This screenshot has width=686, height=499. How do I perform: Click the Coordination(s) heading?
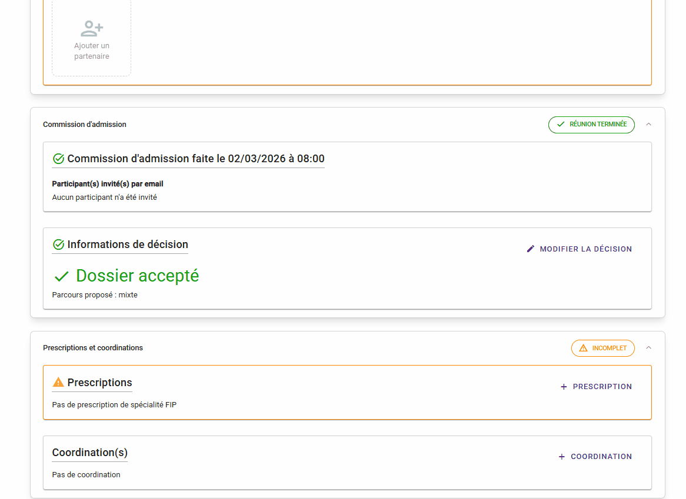[x=89, y=453]
